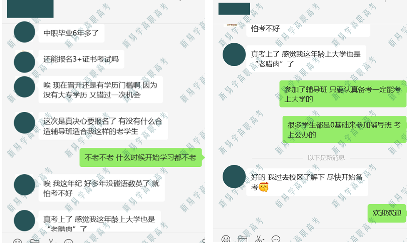Click the green "不老不老 什么时候开始学习都不老" bubble
This screenshot has width=407, height=243.
(141, 158)
